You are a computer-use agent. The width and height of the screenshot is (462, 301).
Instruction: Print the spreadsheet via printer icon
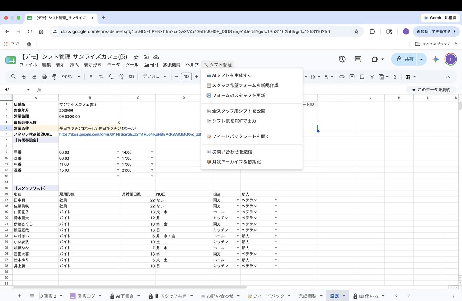(x=44, y=77)
